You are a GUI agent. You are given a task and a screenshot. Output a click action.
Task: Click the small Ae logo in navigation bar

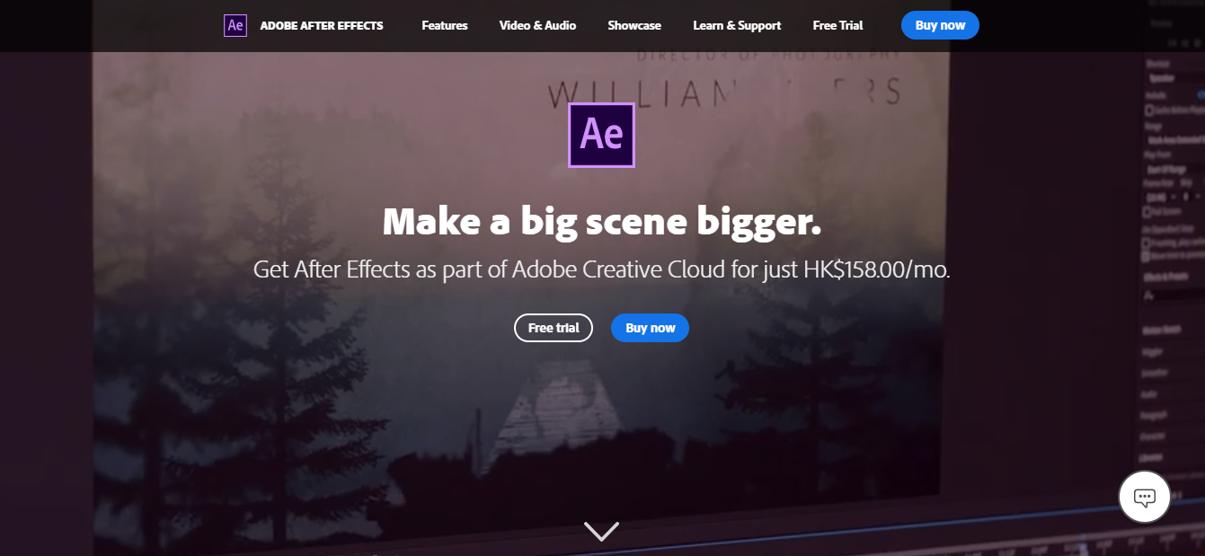point(235,25)
